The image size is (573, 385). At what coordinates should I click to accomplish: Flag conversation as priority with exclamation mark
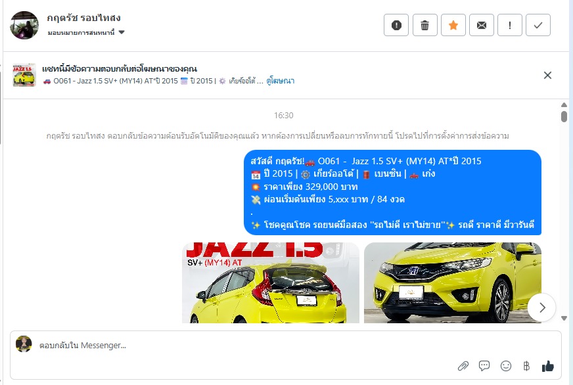pos(510,25)
